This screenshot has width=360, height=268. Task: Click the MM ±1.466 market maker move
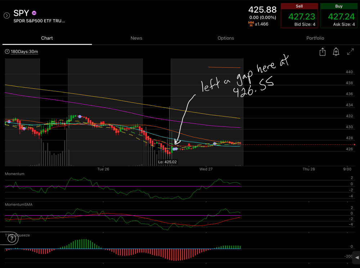258,24
